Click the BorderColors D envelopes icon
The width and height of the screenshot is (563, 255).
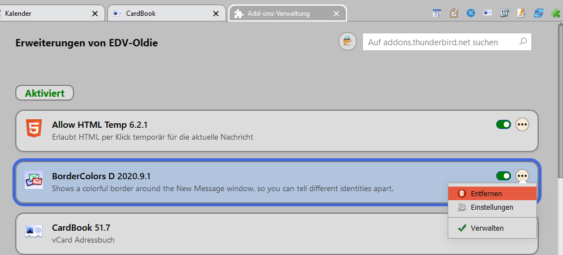coord(34,180)
